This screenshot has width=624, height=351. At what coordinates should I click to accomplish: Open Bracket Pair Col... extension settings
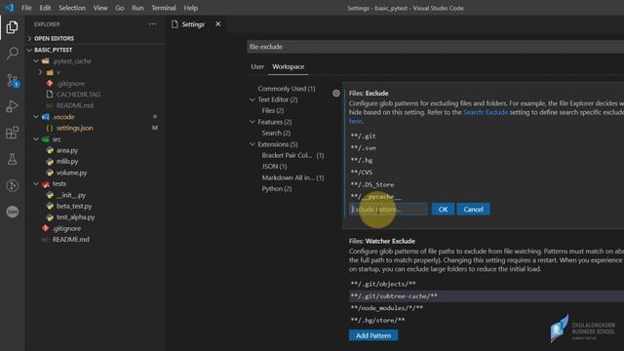292,155
